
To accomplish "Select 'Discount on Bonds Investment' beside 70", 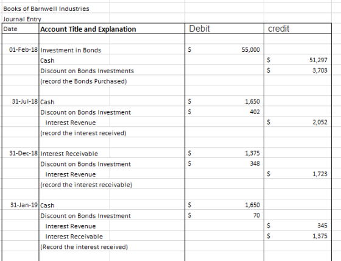I will click(x=85, y=216).
